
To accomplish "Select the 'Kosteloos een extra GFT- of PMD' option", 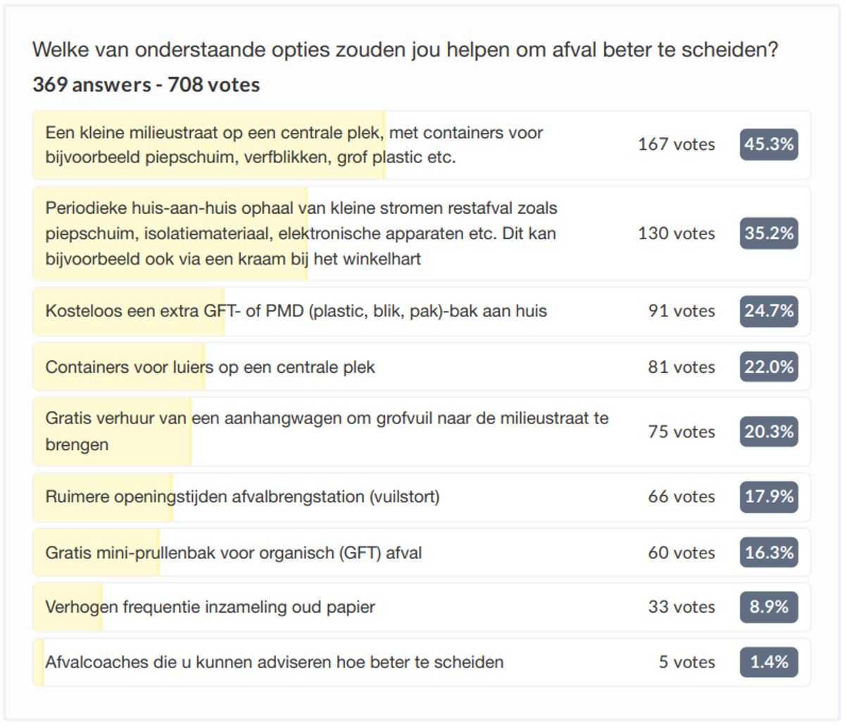I will (x=296, y=311).
